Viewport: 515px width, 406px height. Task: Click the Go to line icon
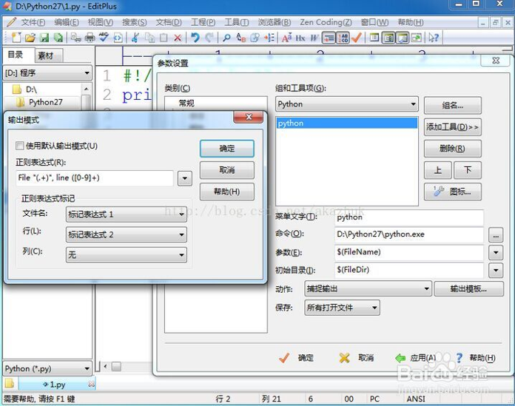click(x=269, y=38)
